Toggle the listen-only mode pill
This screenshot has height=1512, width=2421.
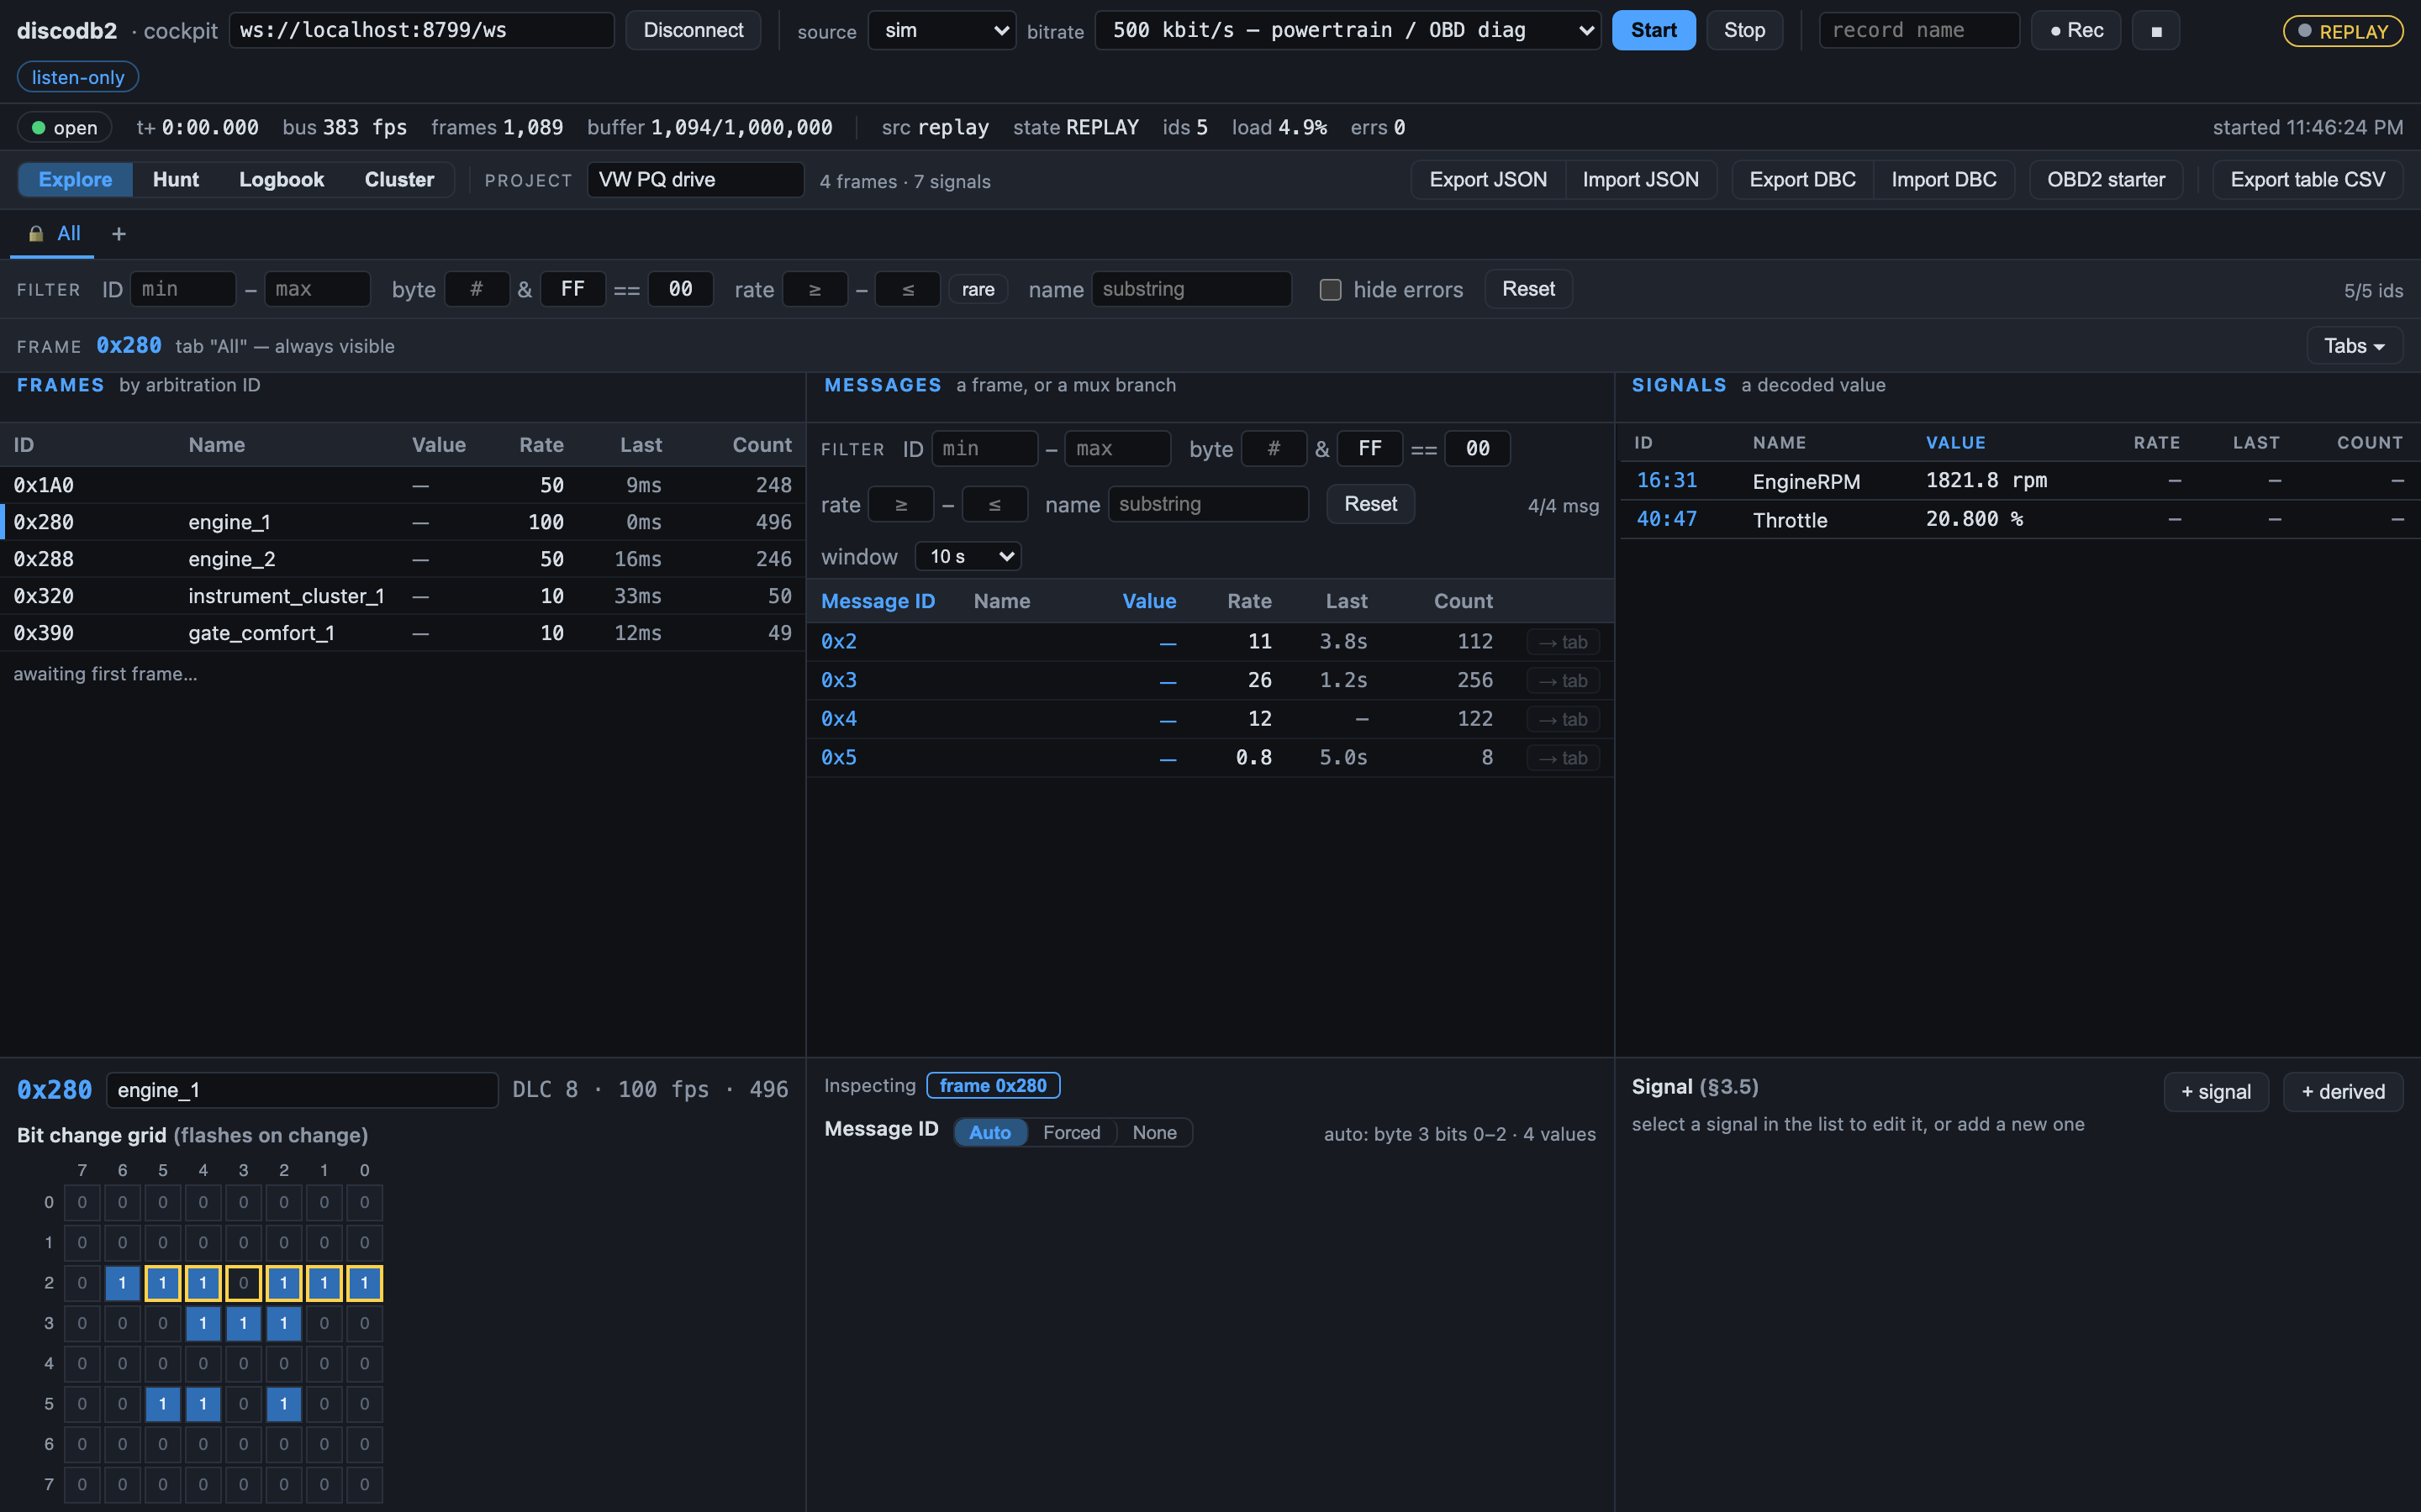78,77
